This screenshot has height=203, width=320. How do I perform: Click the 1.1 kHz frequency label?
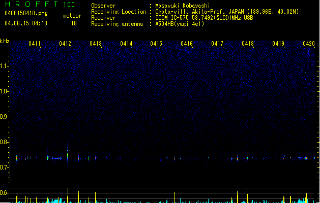pyautogui.click(x=4, y=66)
